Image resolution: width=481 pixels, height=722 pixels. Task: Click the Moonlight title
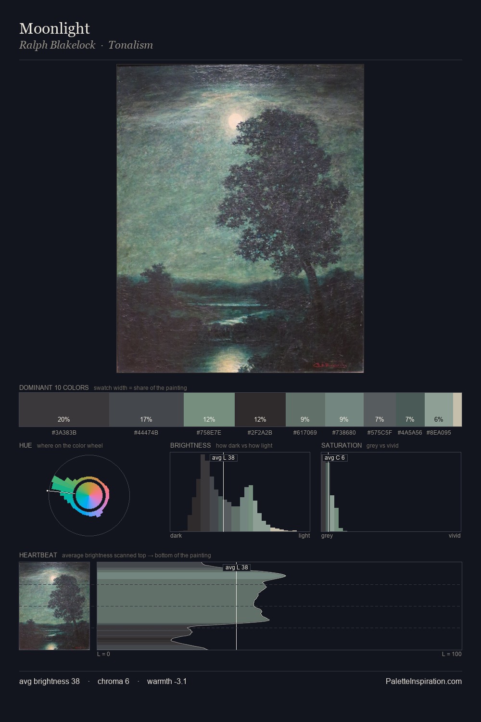point(54,29)
